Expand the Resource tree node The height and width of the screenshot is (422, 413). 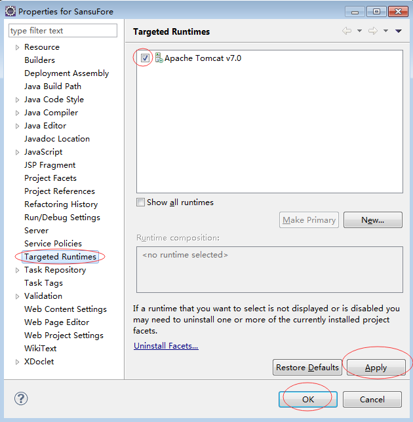(x=17, y=48)
